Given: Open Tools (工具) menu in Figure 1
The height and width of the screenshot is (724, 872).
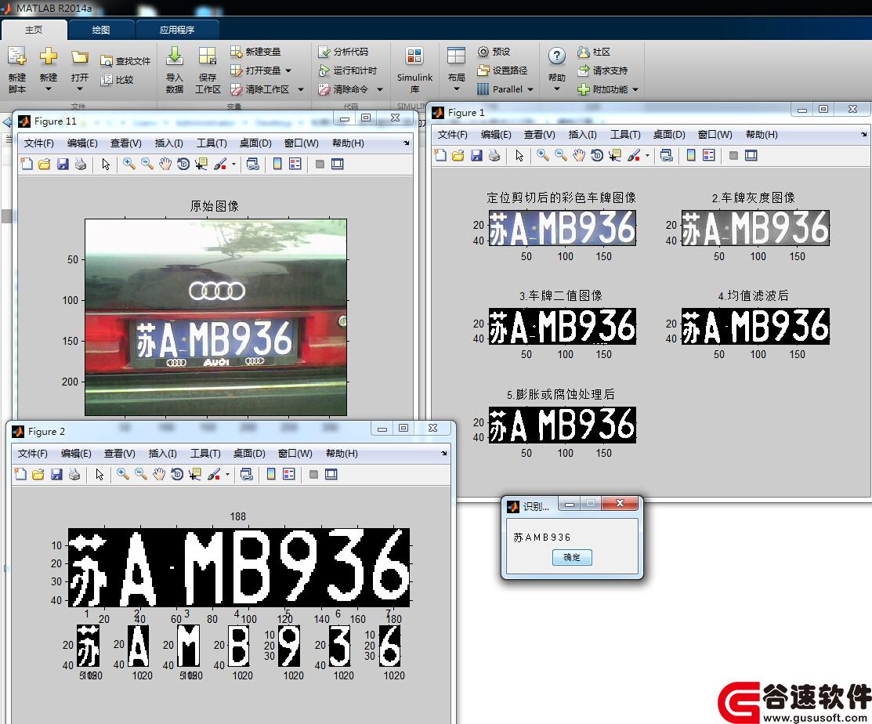Looking at the screenshot, I should 625,135.
